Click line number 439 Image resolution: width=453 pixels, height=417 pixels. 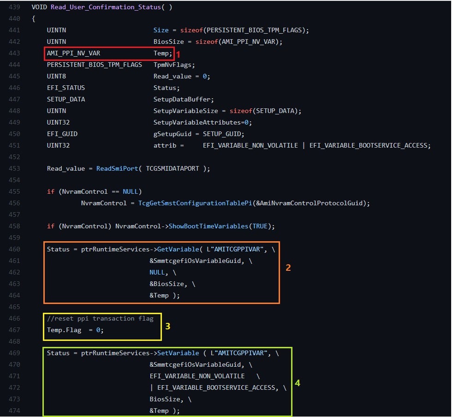[14, 7]
